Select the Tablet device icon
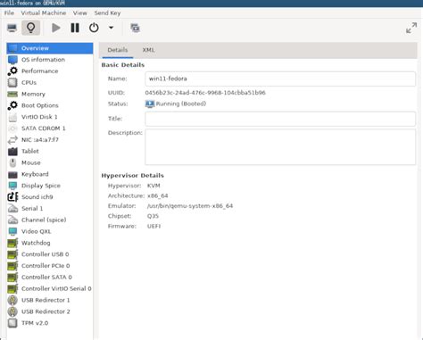 [x=12, y=151]
